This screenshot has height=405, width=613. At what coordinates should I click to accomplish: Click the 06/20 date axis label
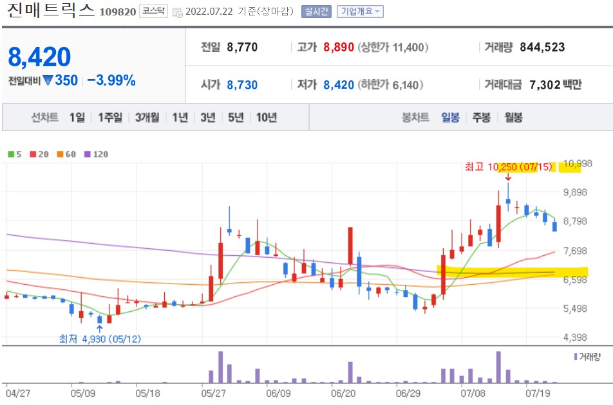343,393
